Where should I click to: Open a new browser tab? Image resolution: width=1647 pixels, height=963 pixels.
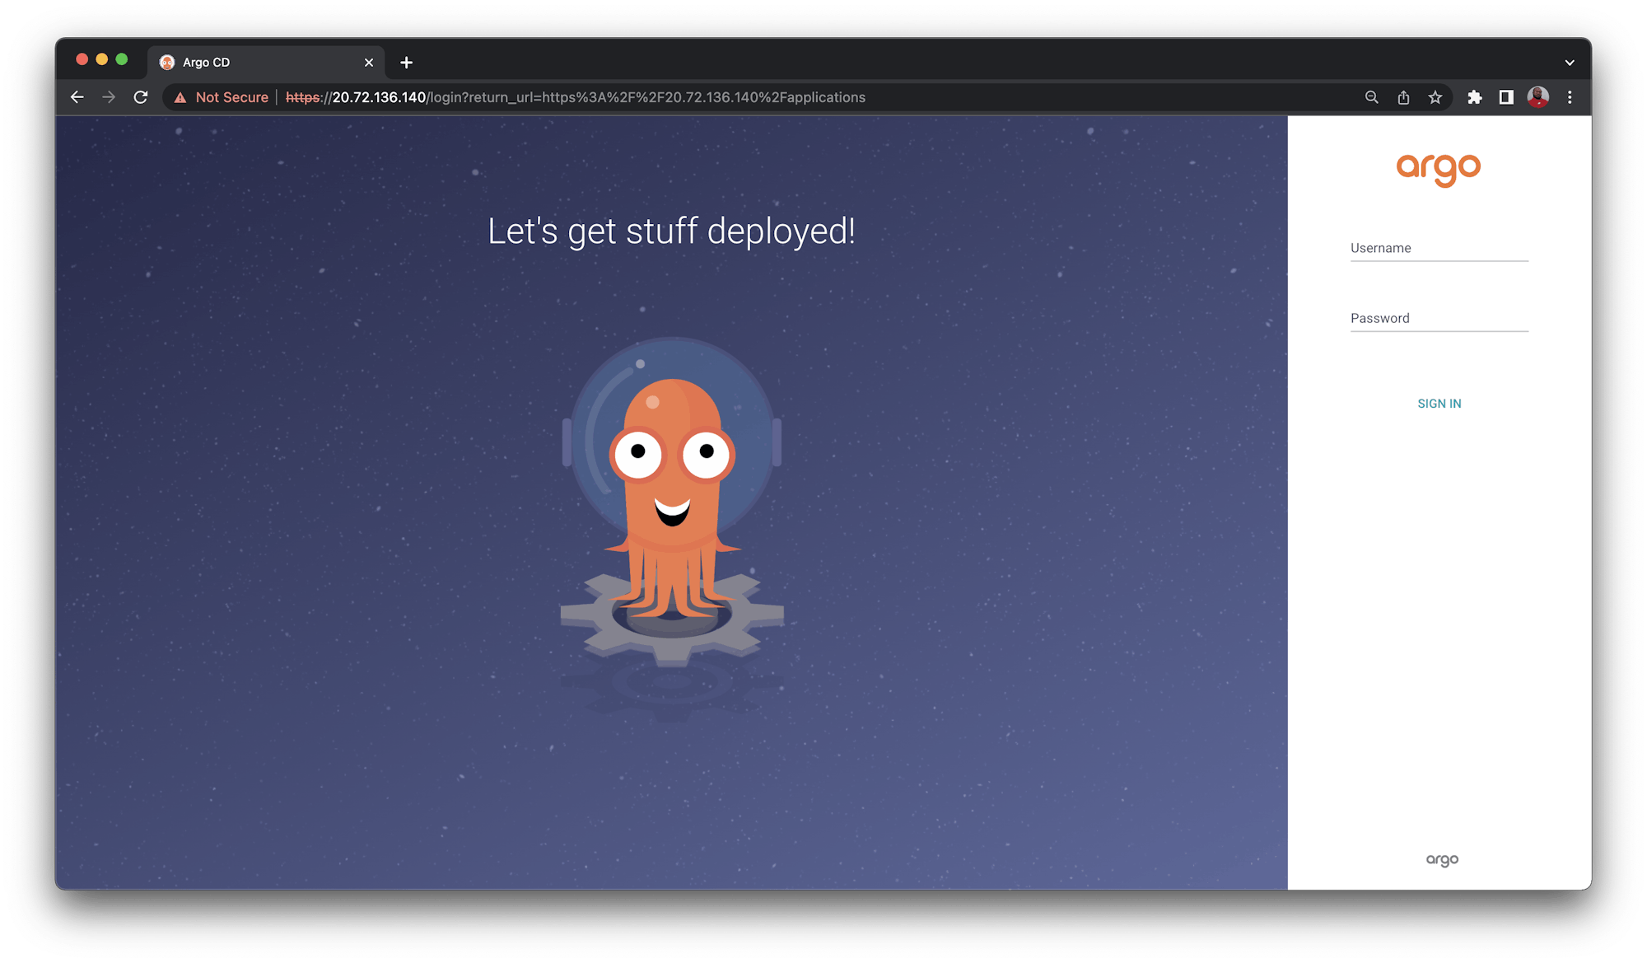406,63
